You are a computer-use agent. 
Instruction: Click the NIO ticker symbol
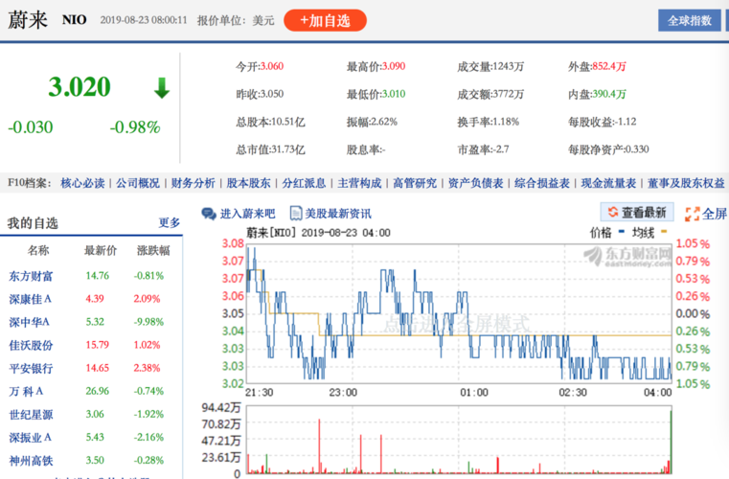tap(75, 20)
